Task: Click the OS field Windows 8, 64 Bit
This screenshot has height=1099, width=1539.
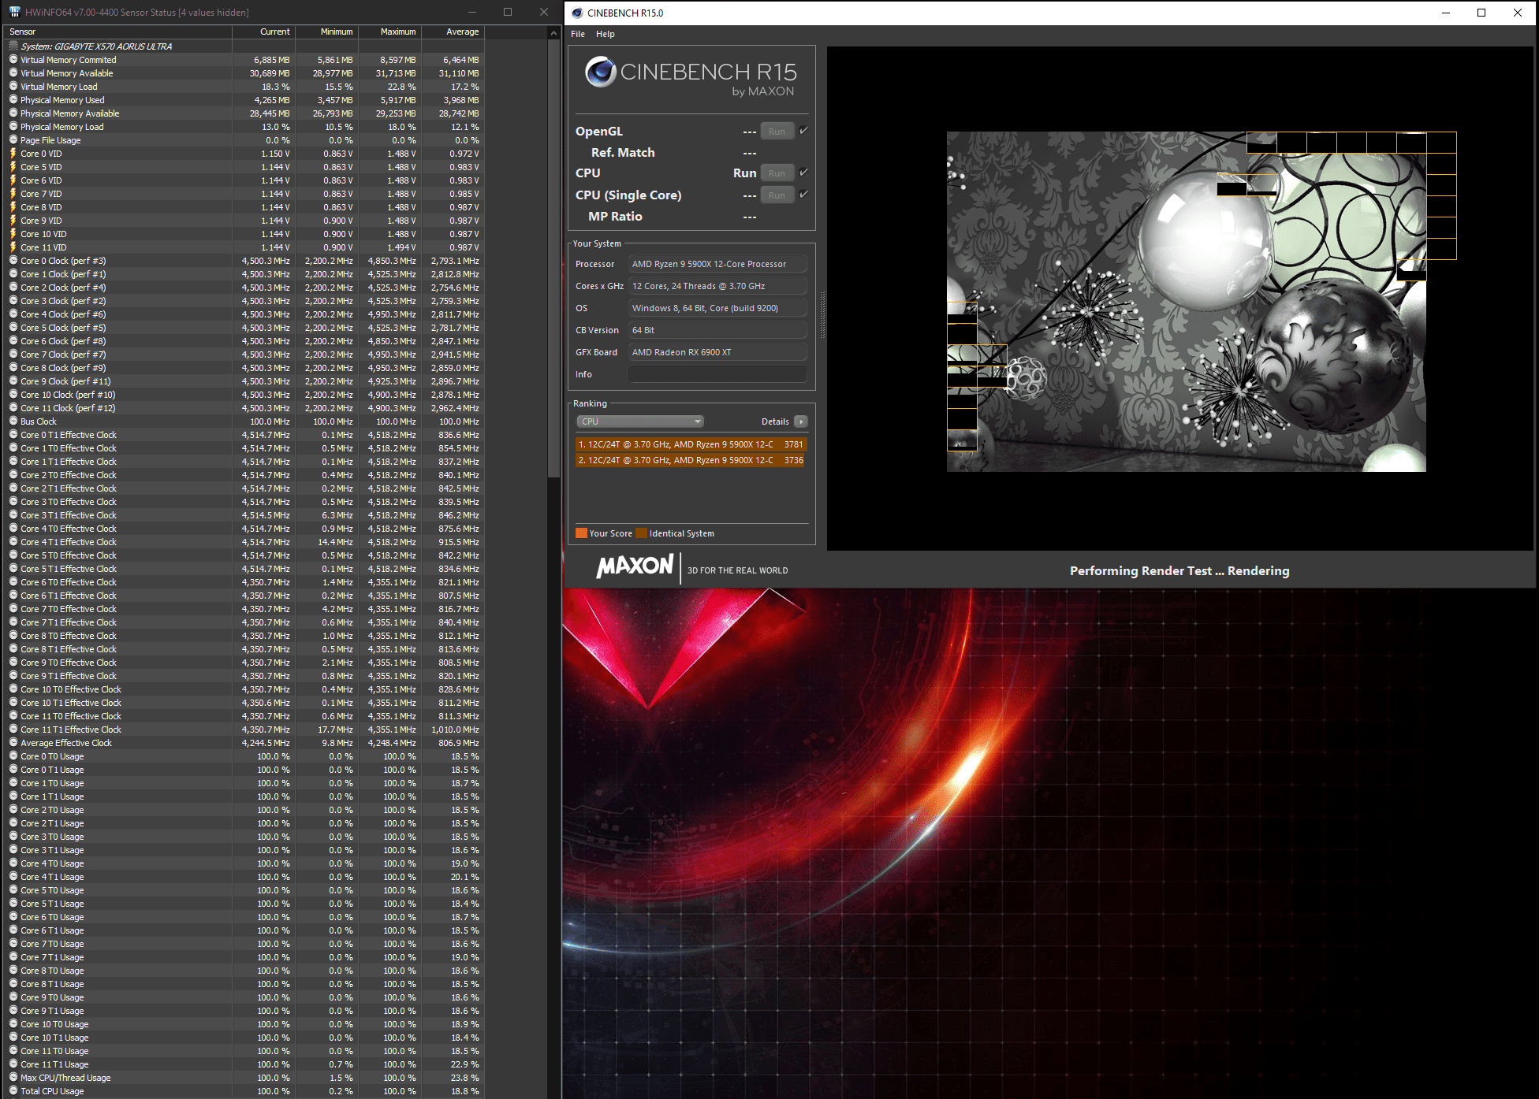Action: click(x=717, y=308)
